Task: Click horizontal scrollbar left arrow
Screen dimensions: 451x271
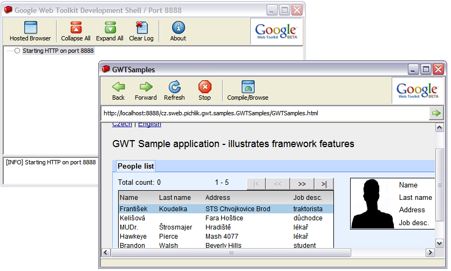Action: pyautogui.click(x=106, y=253)
